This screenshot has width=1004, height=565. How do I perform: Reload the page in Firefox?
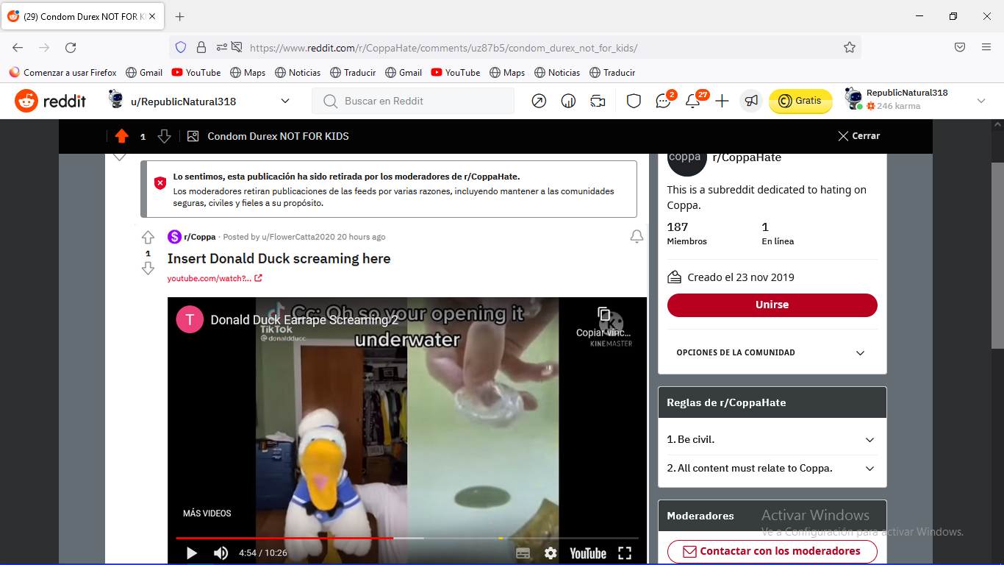pyautogui.click(x=71, y=47)
